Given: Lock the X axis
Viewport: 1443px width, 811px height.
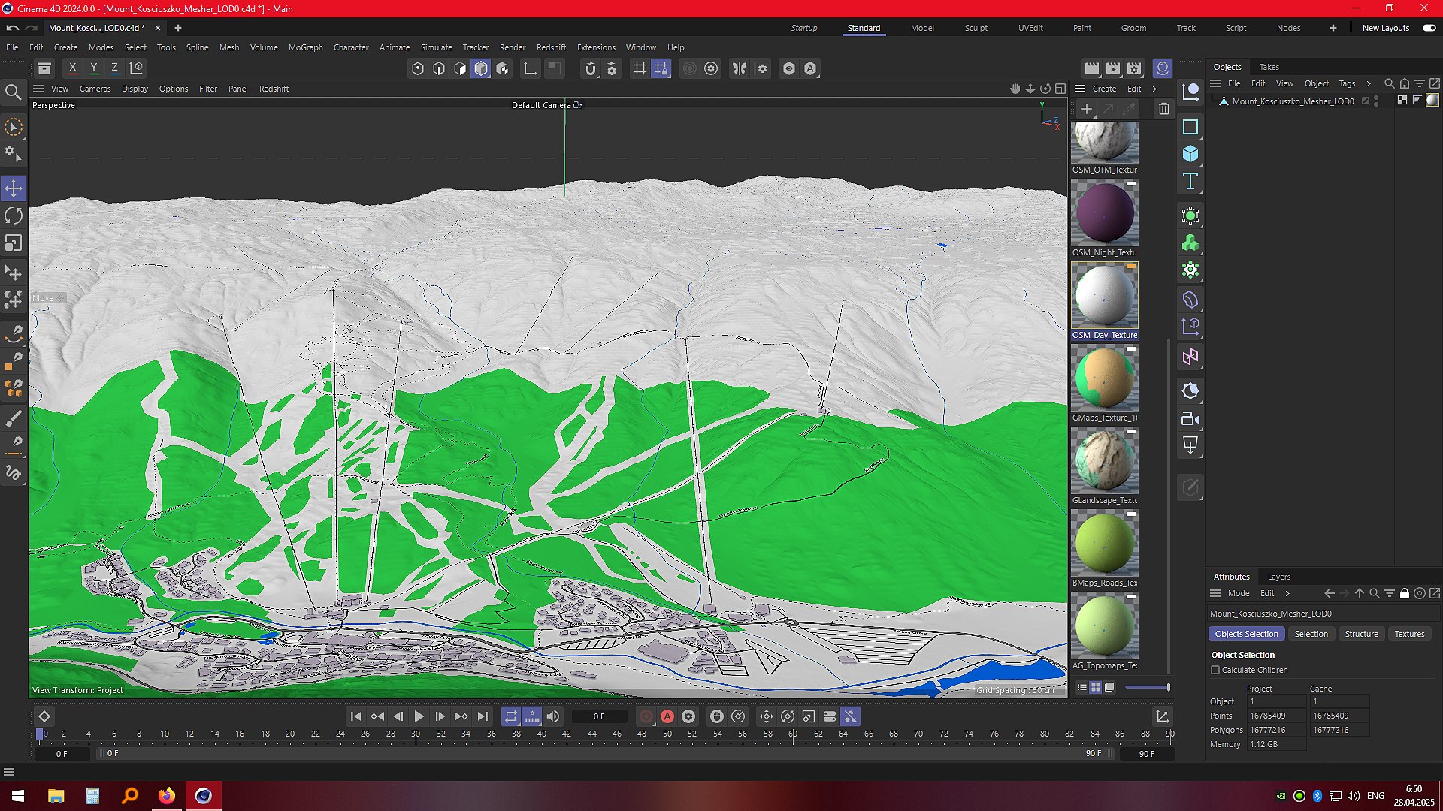Looking at the screenshot, I should click(x=72, y=68).
